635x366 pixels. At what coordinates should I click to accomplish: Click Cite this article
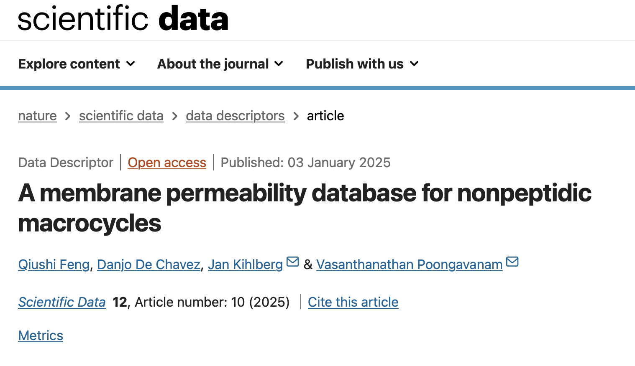[x=353, y=302]
